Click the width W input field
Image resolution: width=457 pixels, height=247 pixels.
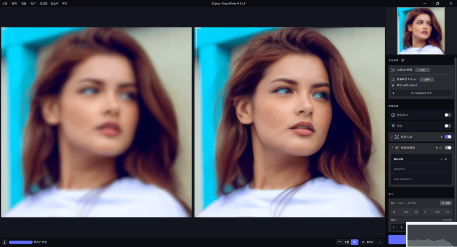pos(405,212)
